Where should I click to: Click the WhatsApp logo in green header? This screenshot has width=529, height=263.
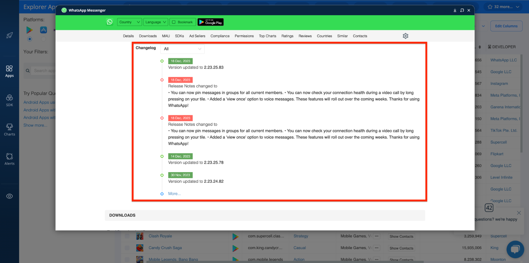click(110, 22)
